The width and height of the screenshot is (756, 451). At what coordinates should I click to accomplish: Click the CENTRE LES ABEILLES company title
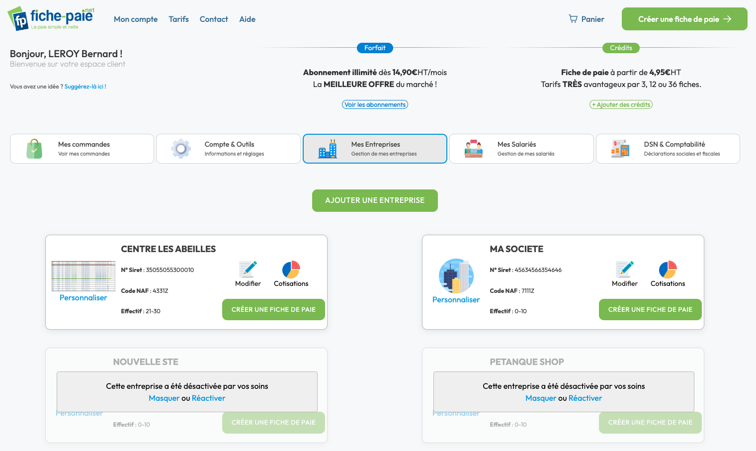168,249
